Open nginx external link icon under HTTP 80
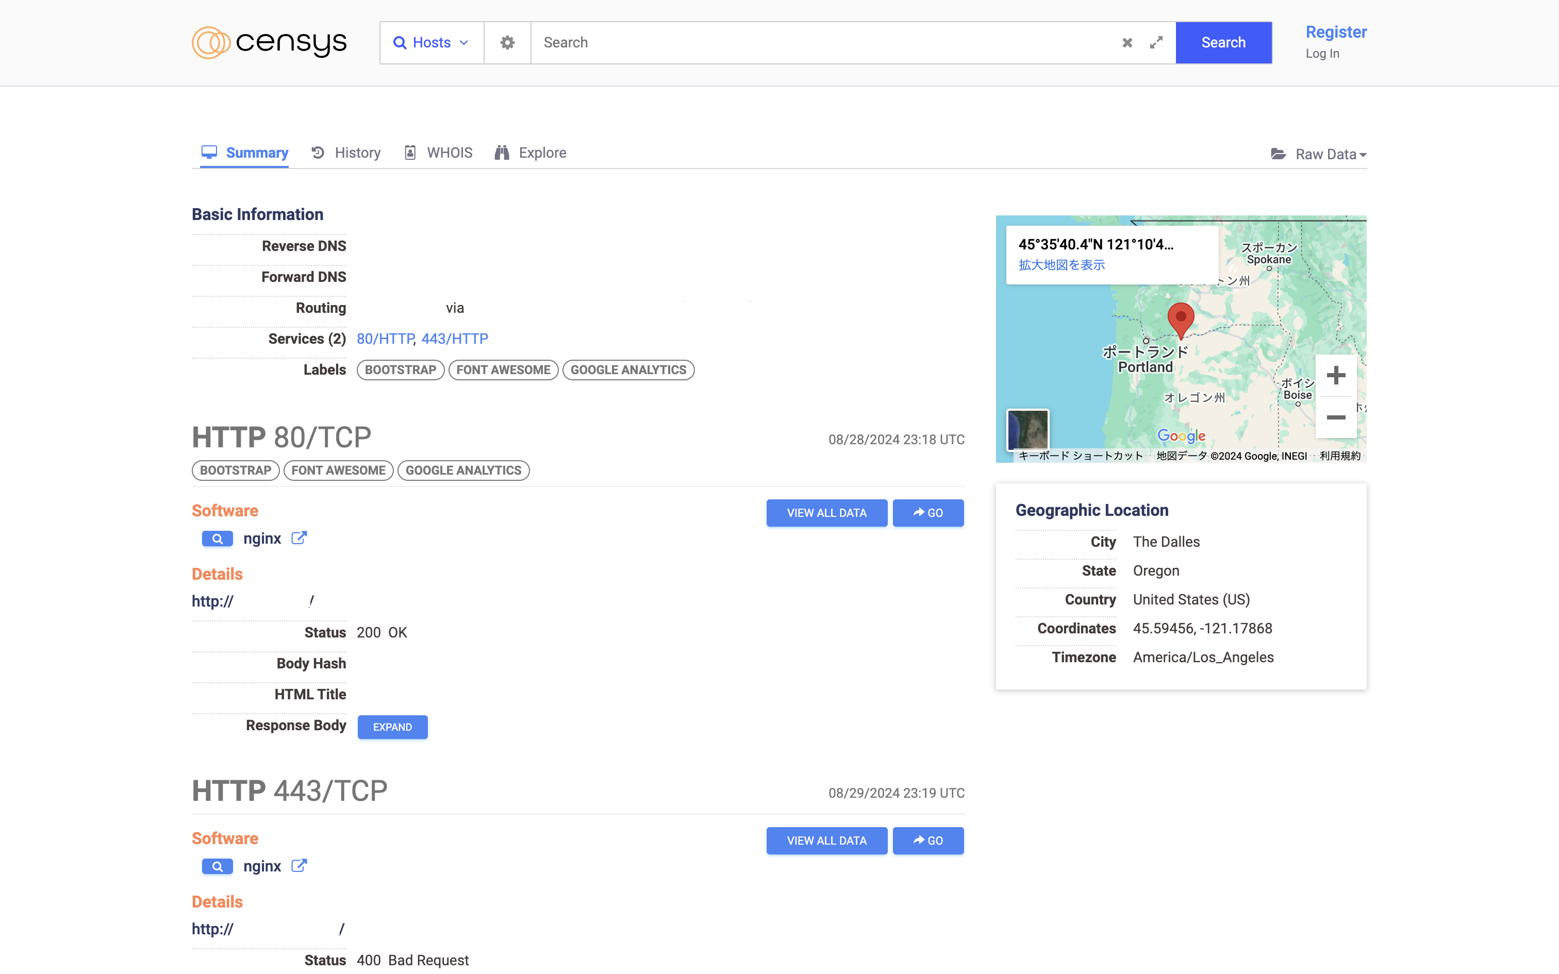The height and width of the screenshot is (974, 1559). (299, 538)
